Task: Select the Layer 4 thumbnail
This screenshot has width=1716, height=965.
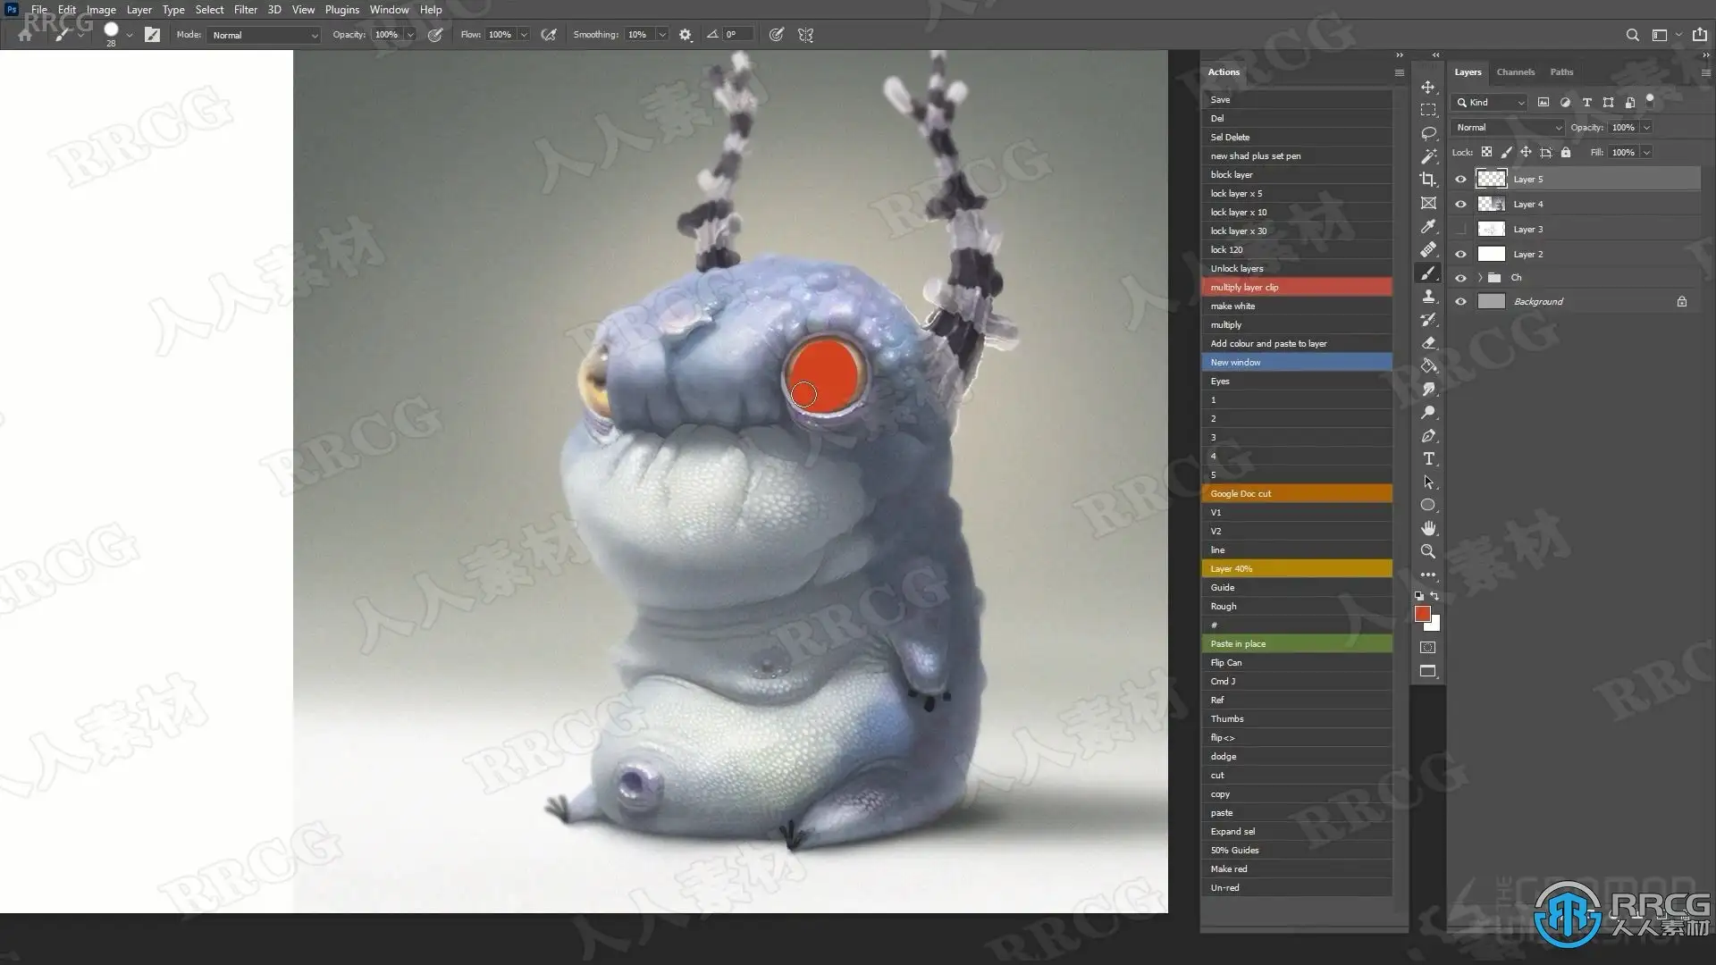Action: click(1491, 205)
